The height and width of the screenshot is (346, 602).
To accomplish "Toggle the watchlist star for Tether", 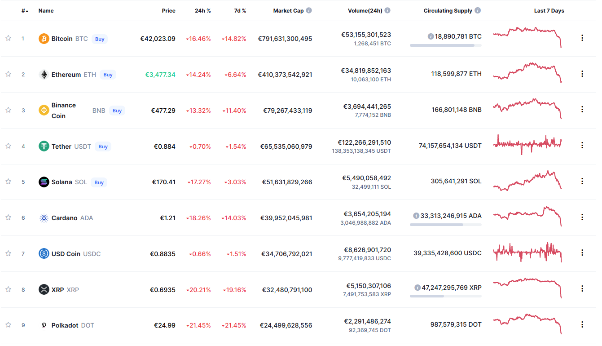I will (x=8, y=146).
